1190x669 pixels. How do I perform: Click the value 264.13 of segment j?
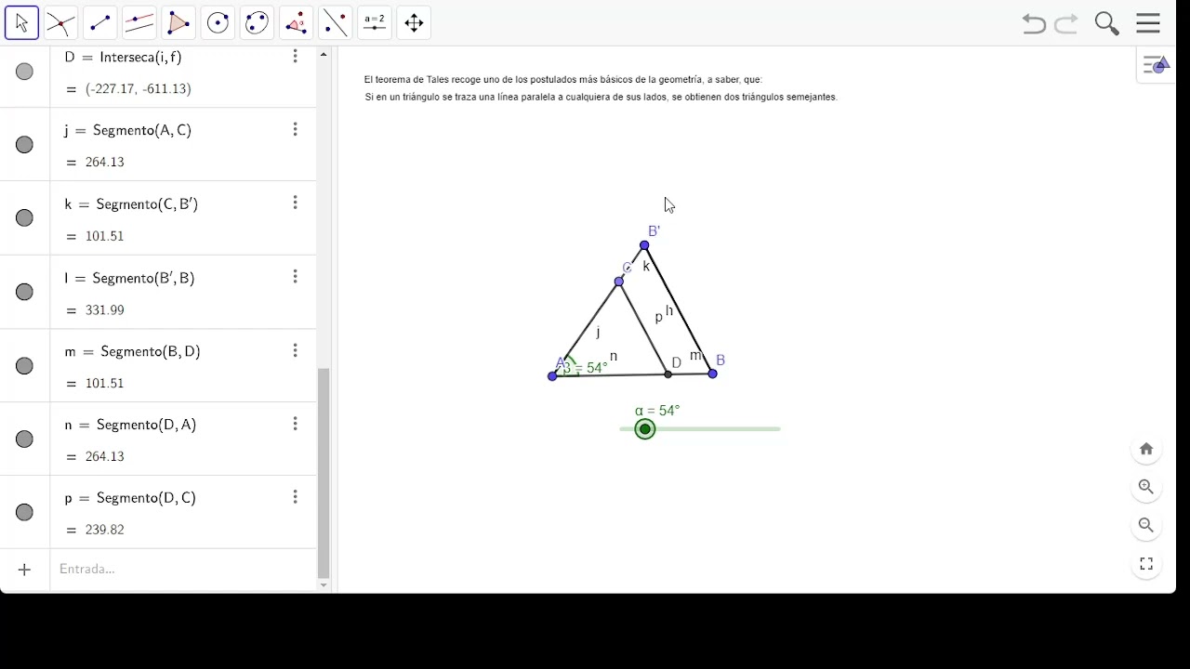(x=104, y=163)
